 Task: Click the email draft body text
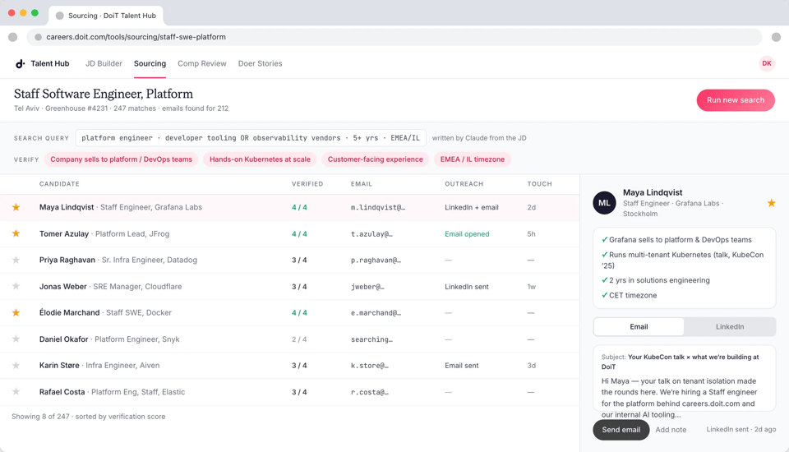680,398
